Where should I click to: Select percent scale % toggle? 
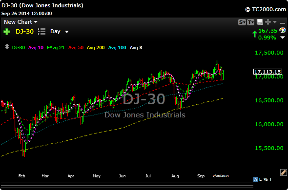tap(266, 179)
